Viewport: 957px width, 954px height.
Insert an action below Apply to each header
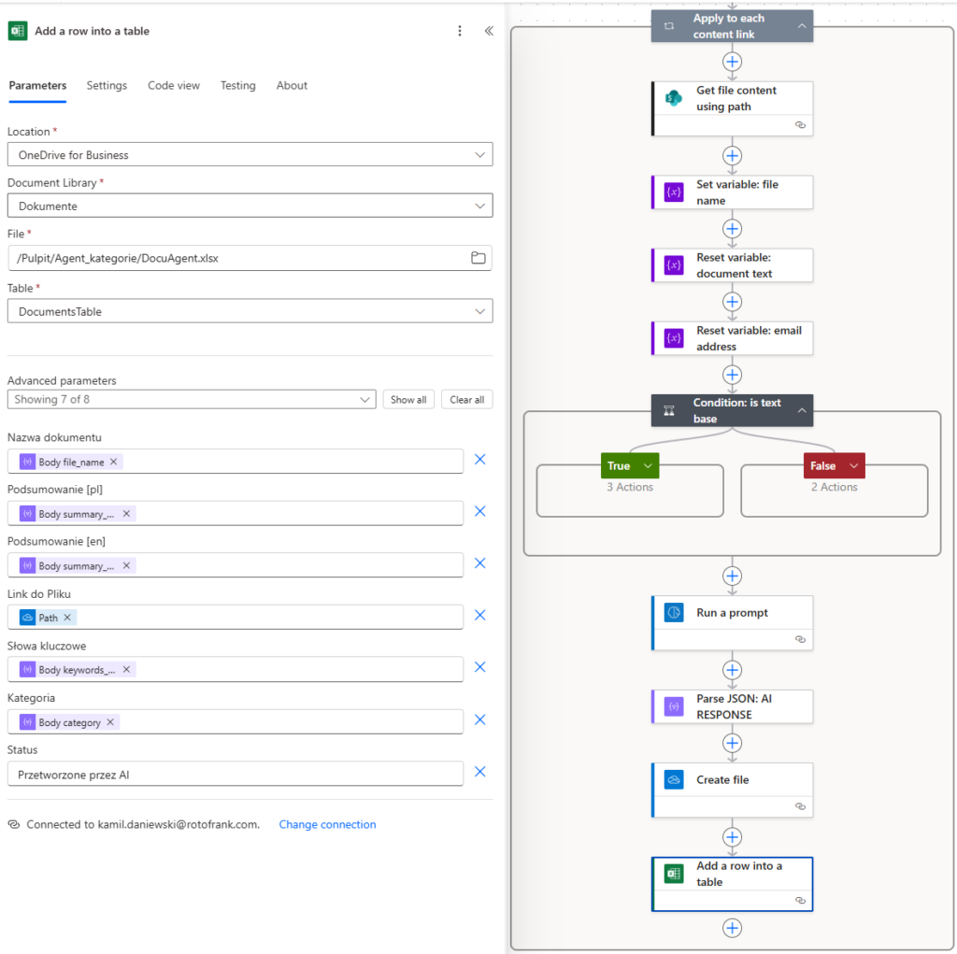tap(732, 62)
